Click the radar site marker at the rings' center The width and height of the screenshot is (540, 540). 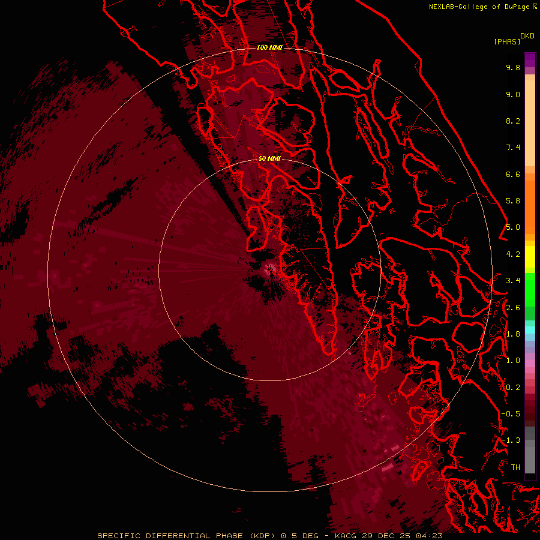270,269
